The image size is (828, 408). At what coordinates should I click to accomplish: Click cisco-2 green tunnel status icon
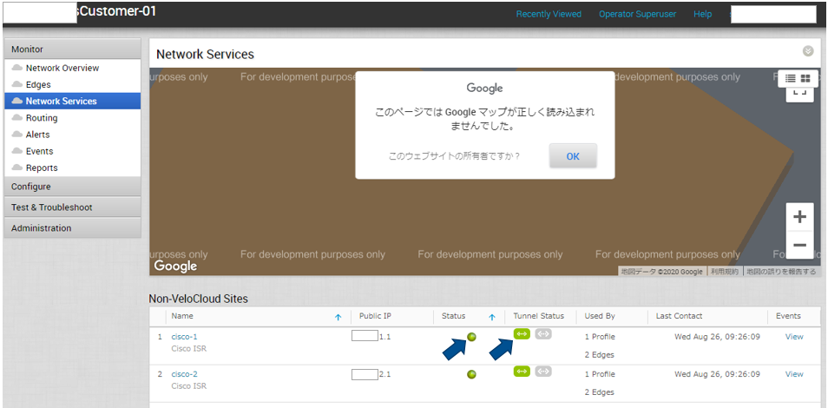coord(522,371)
